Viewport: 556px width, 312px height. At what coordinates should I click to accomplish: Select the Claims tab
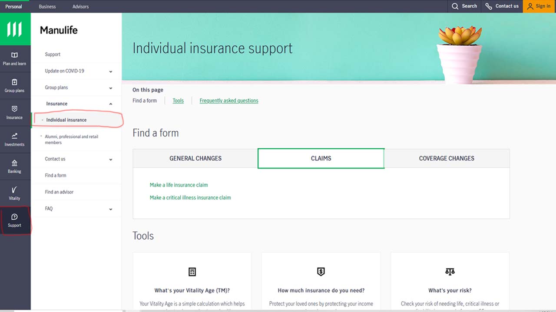pyautogui.click(x=321, y=158)
